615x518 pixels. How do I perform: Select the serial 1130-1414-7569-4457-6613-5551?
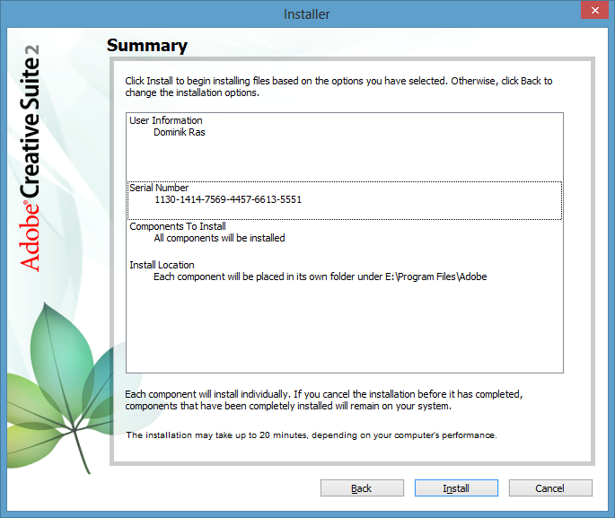click(x=228, y=199)
